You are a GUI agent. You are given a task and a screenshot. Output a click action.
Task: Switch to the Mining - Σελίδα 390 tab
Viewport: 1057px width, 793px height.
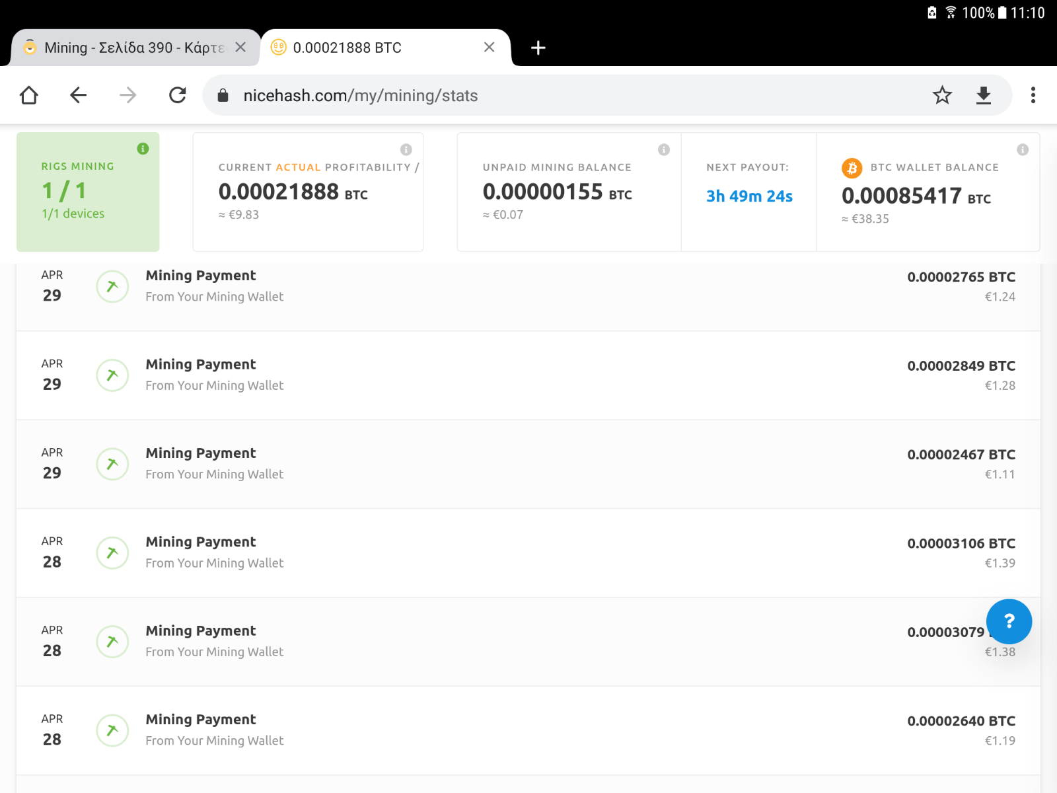[x=135, y=48]
